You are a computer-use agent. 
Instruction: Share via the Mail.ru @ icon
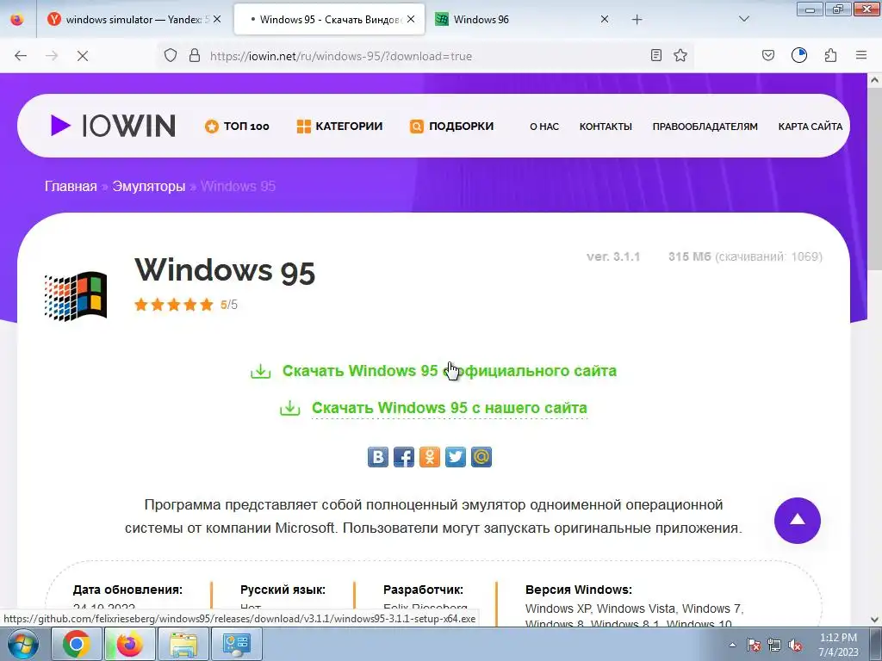click(481, 457)
